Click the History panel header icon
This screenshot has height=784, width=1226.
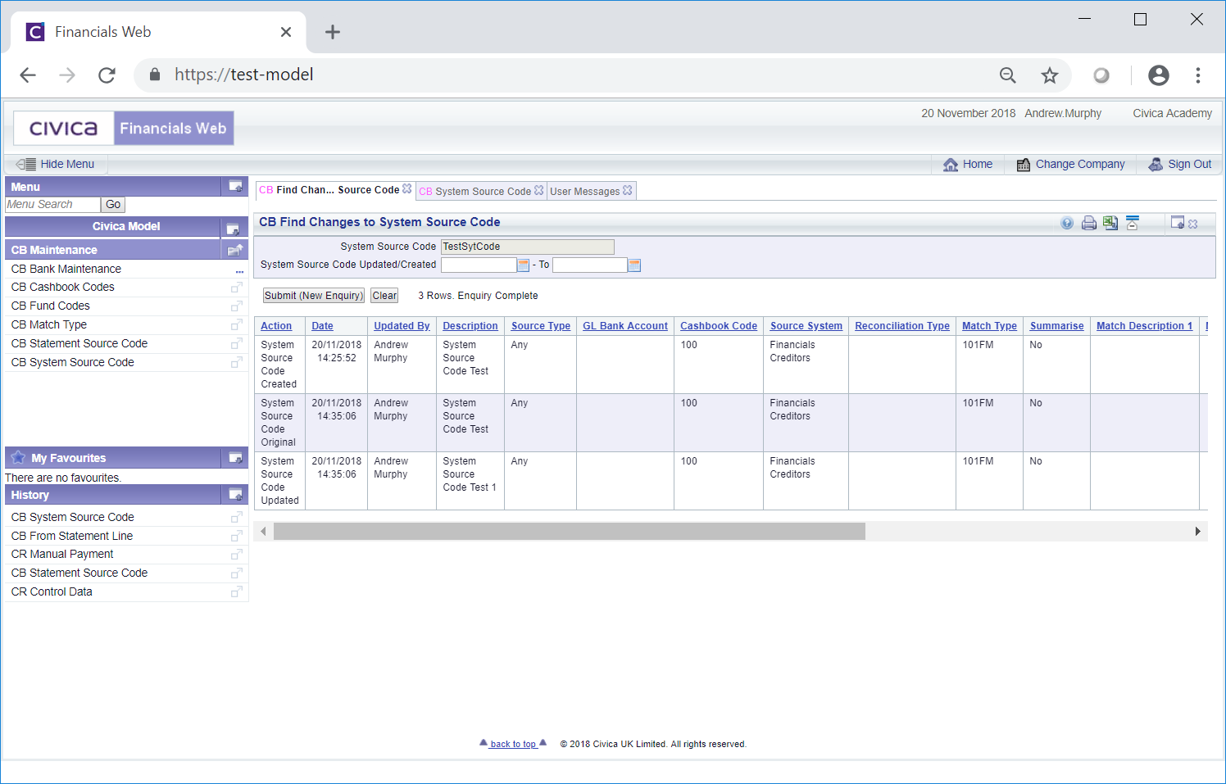coord(235,495)
